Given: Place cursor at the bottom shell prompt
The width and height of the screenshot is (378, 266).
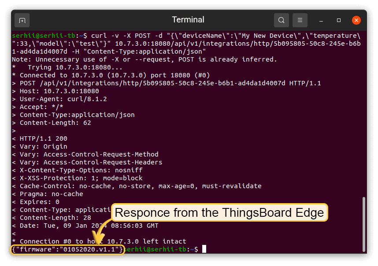Looking at the screenshot, I should pos(204,249).
